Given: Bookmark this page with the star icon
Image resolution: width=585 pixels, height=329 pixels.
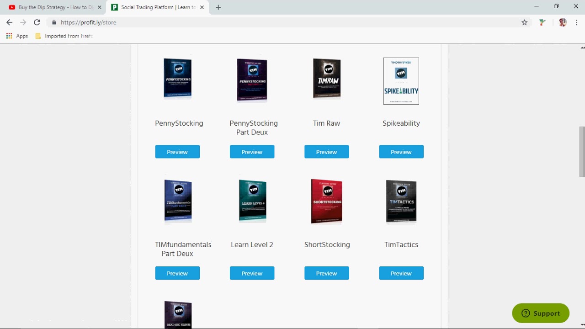Looking at the screenshot, I should pyautogui.click(x=525, y=22).
